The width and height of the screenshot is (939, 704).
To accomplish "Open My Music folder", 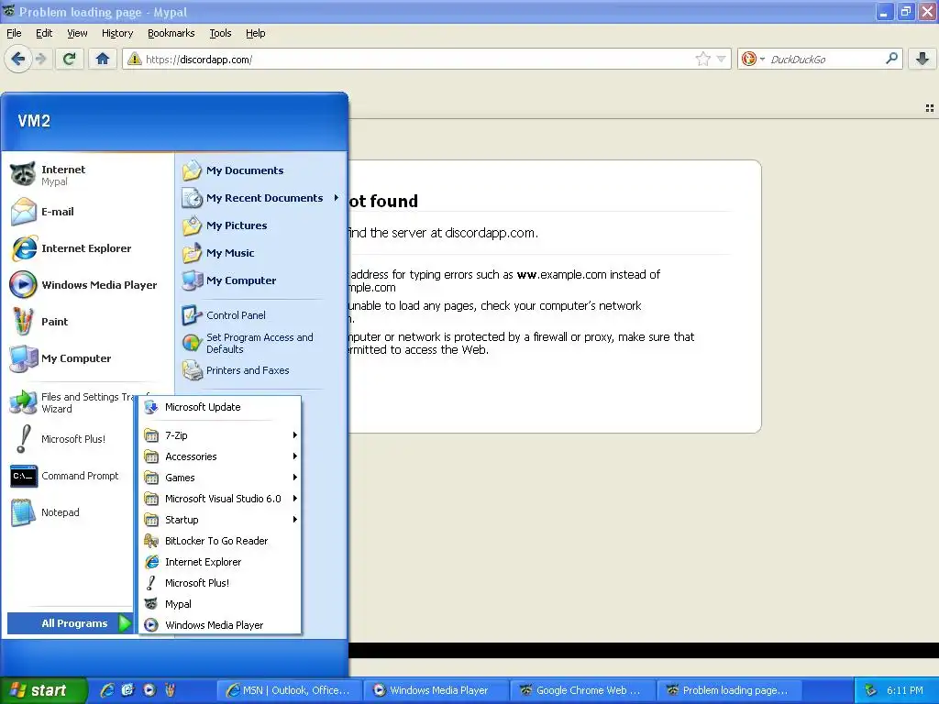I will coord(261,253).
